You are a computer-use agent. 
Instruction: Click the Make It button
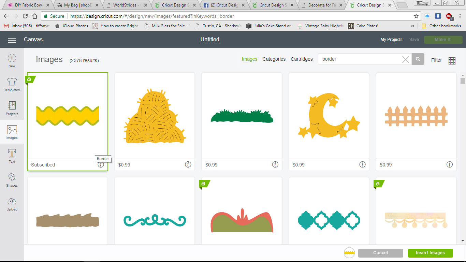(442, 40)
